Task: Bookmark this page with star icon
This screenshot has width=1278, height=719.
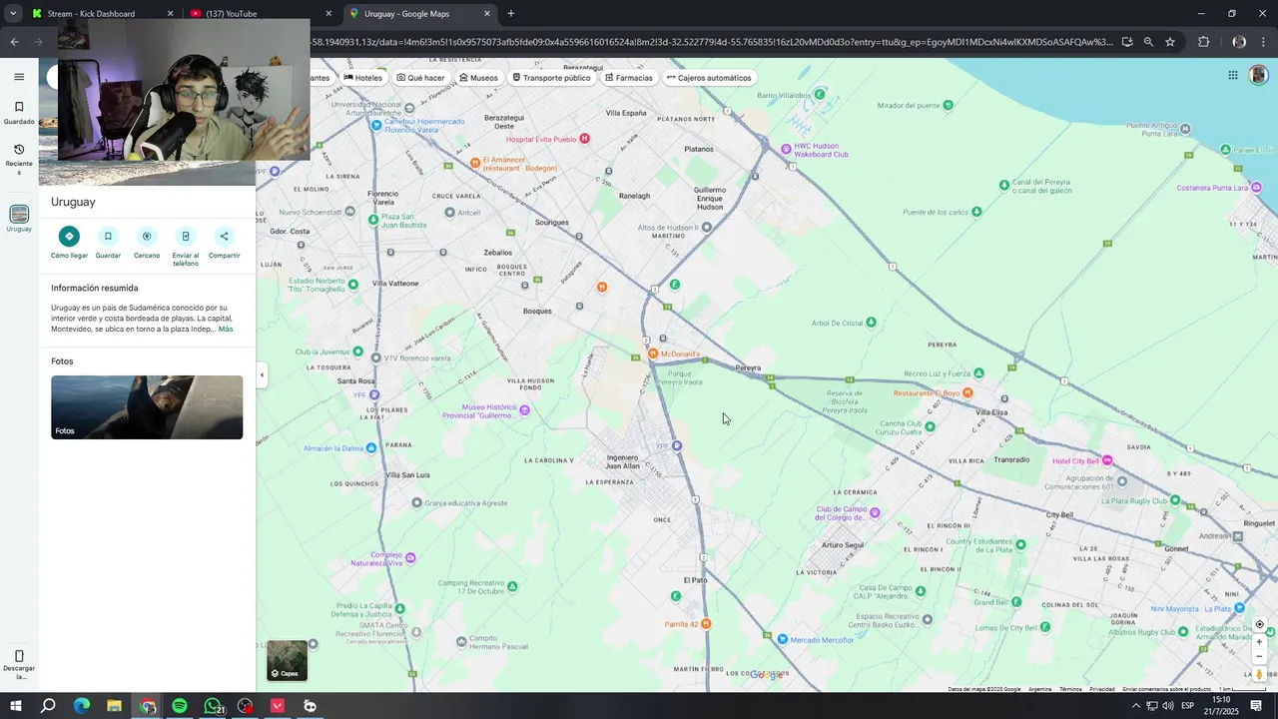Action: (x=1170, y=42)
